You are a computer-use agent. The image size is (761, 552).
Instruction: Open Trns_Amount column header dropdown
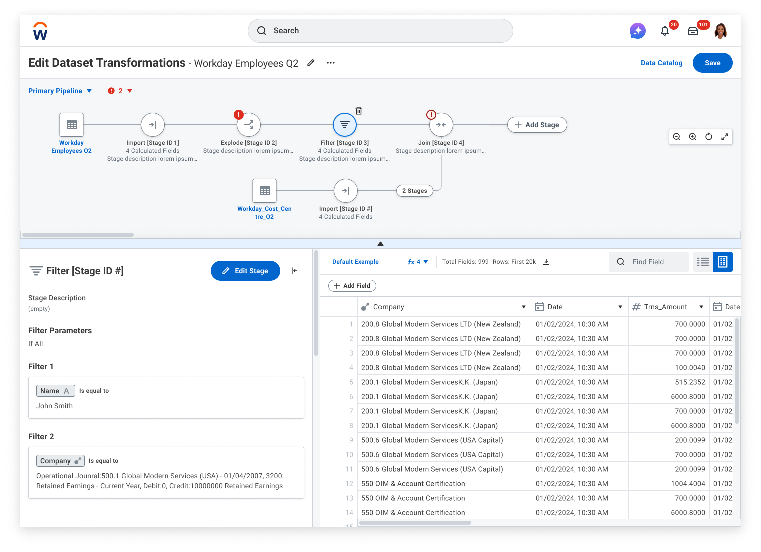pos(701,307)
